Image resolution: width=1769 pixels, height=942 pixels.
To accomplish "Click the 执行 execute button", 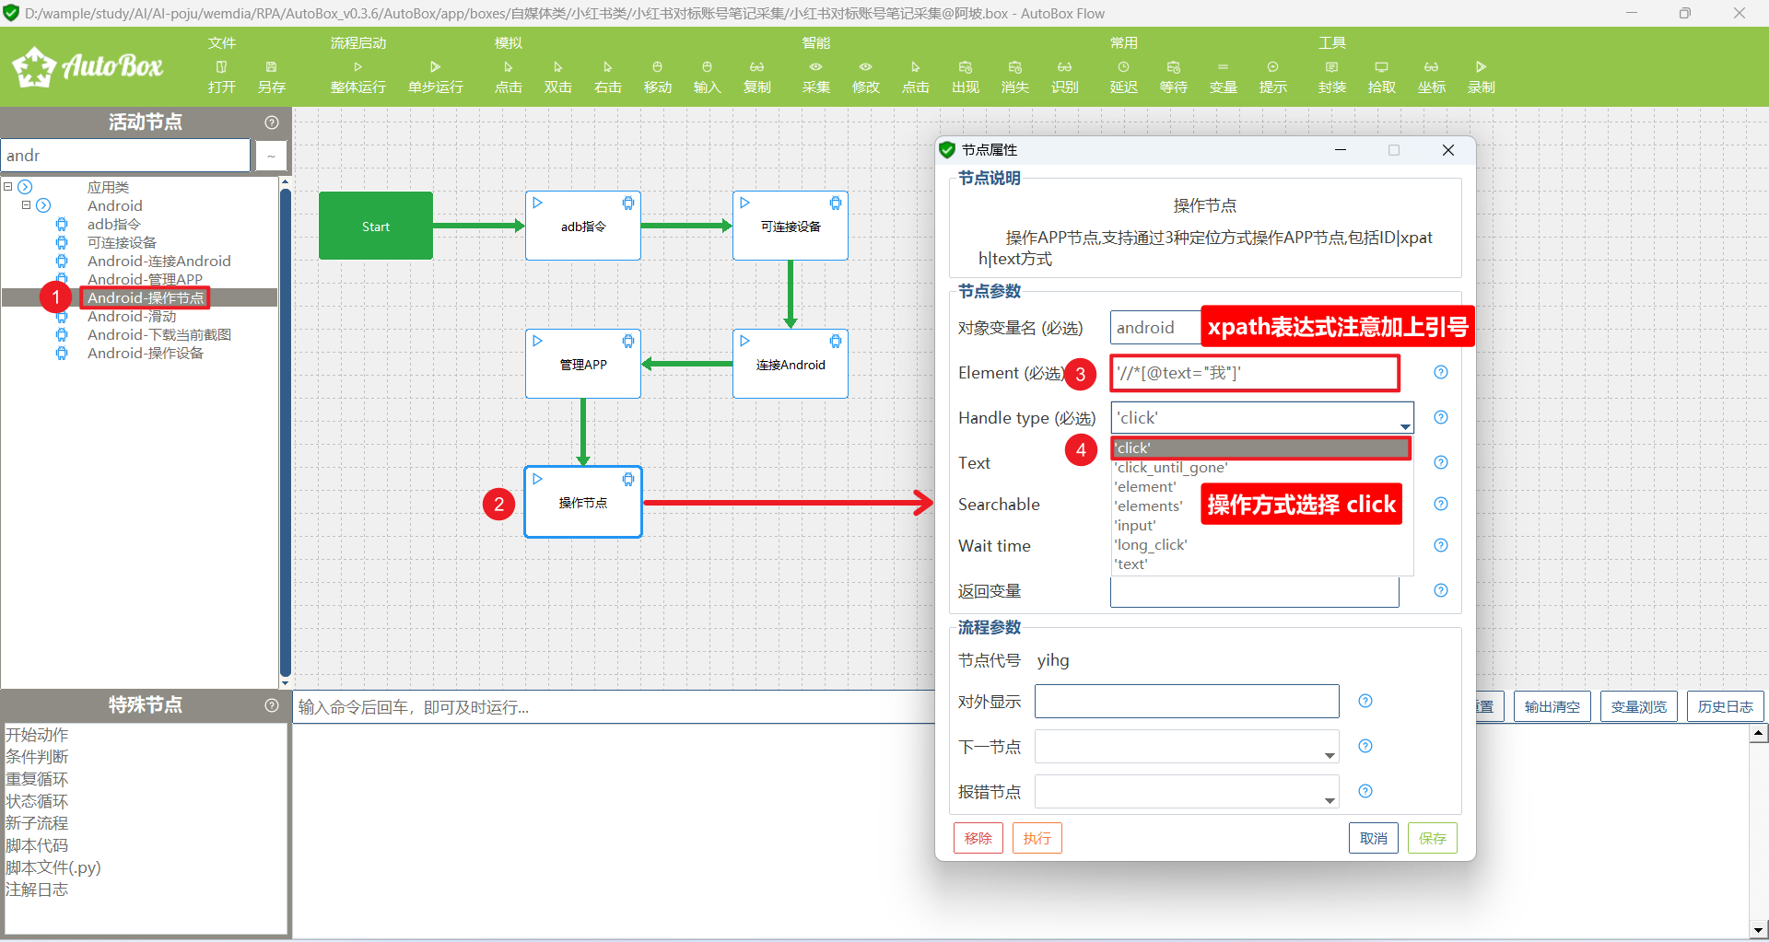I will pos(1037,838).
